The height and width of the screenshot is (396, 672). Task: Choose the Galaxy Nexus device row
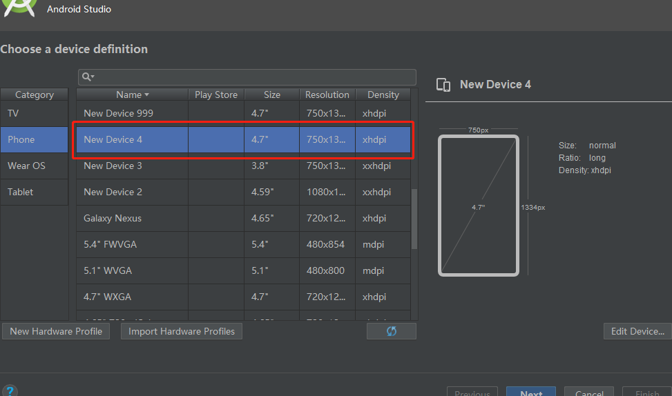click(x=243, y=218)
